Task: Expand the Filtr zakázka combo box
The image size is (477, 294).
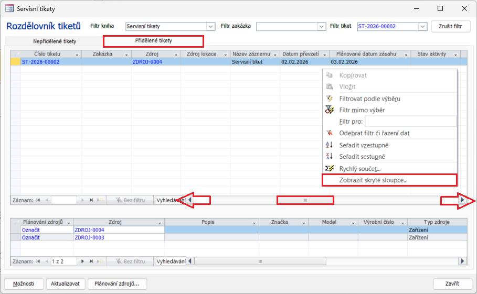Action: (x=321, y=26)
